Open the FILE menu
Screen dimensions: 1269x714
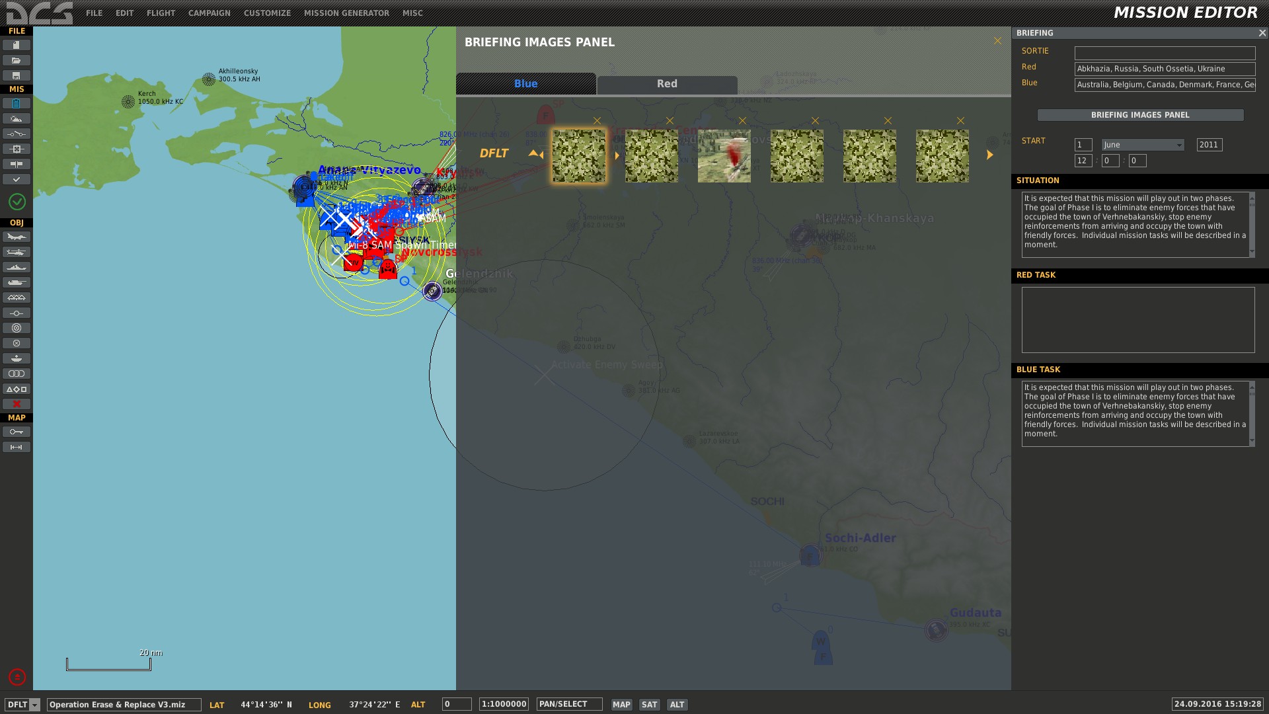tap(94, 13)
